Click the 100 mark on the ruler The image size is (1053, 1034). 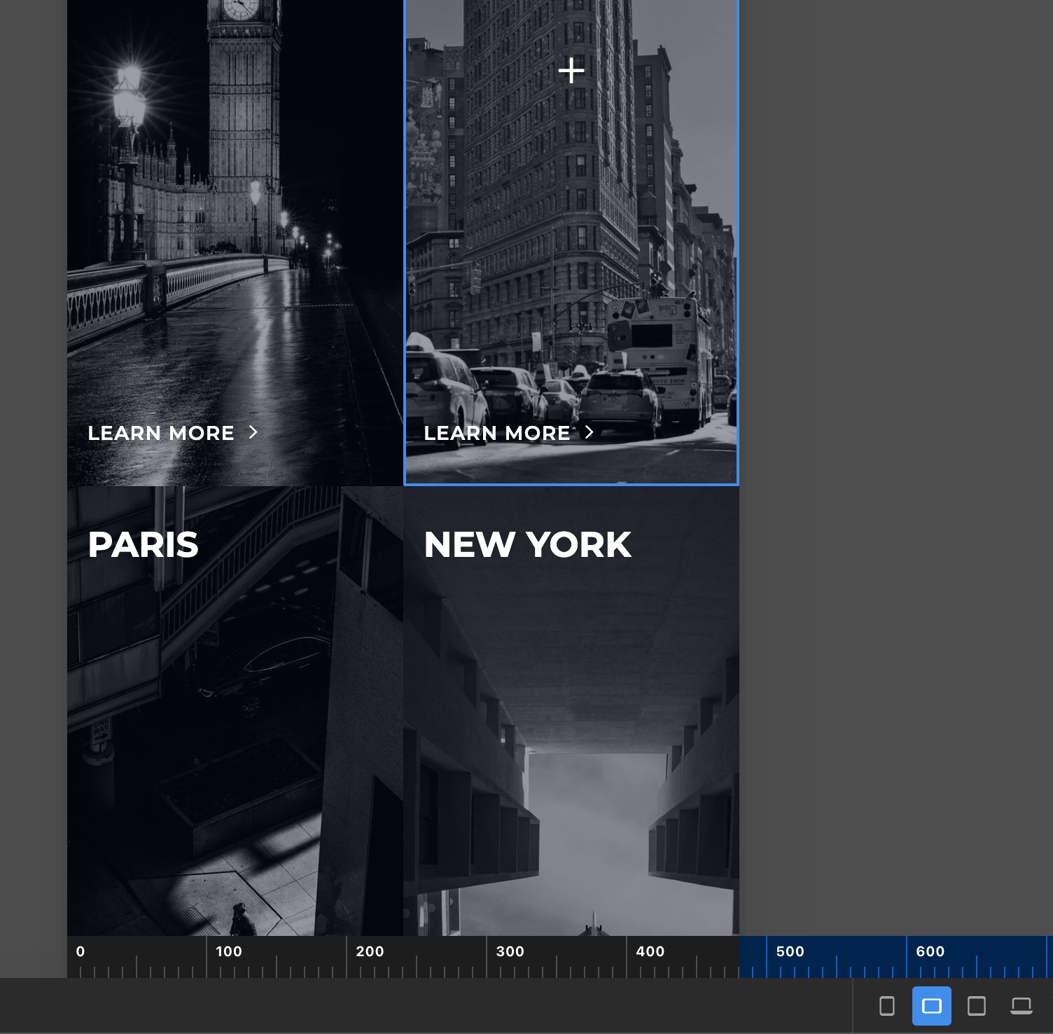tap(228, 951)
